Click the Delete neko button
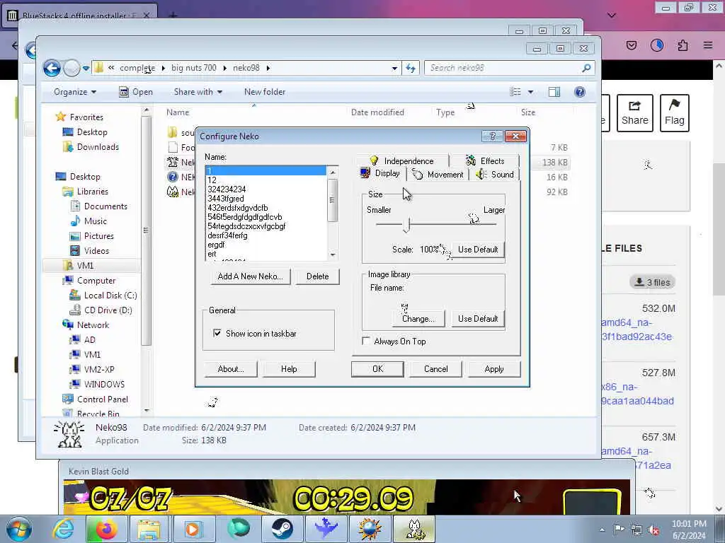 coord(317,276)
